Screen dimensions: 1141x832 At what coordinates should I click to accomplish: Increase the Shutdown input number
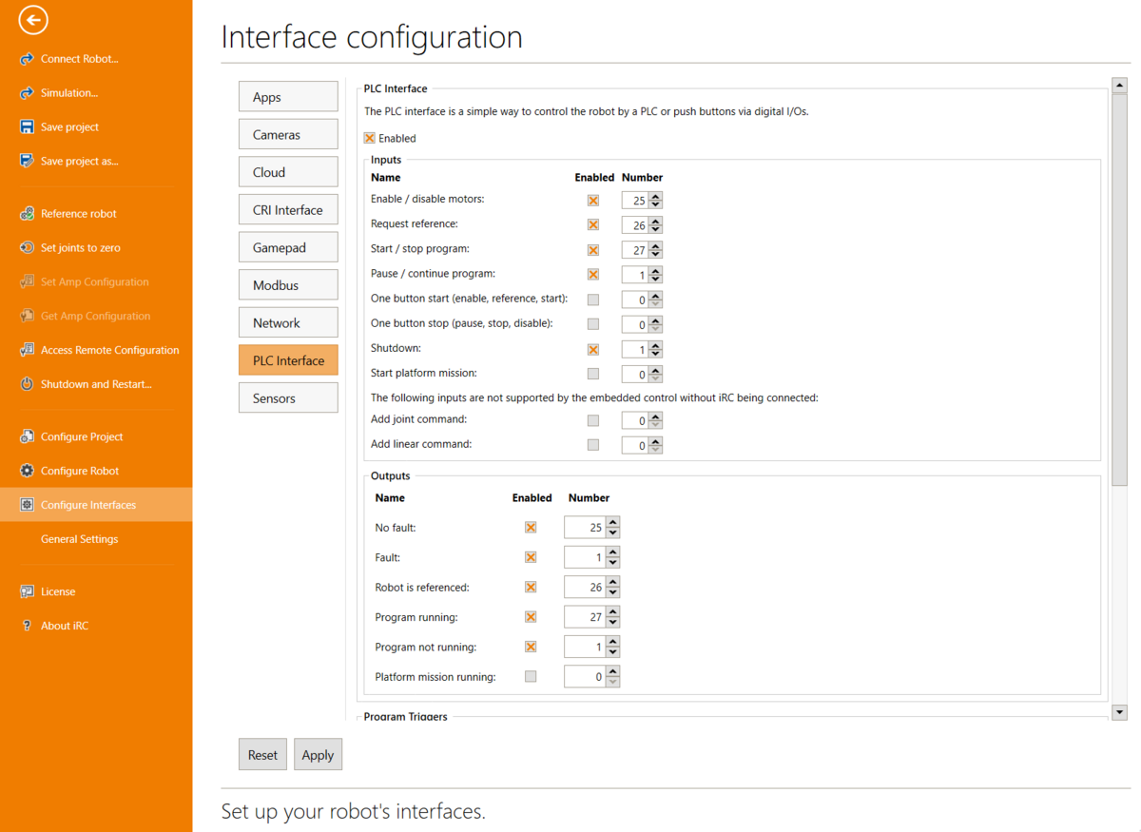pos(655,344)
